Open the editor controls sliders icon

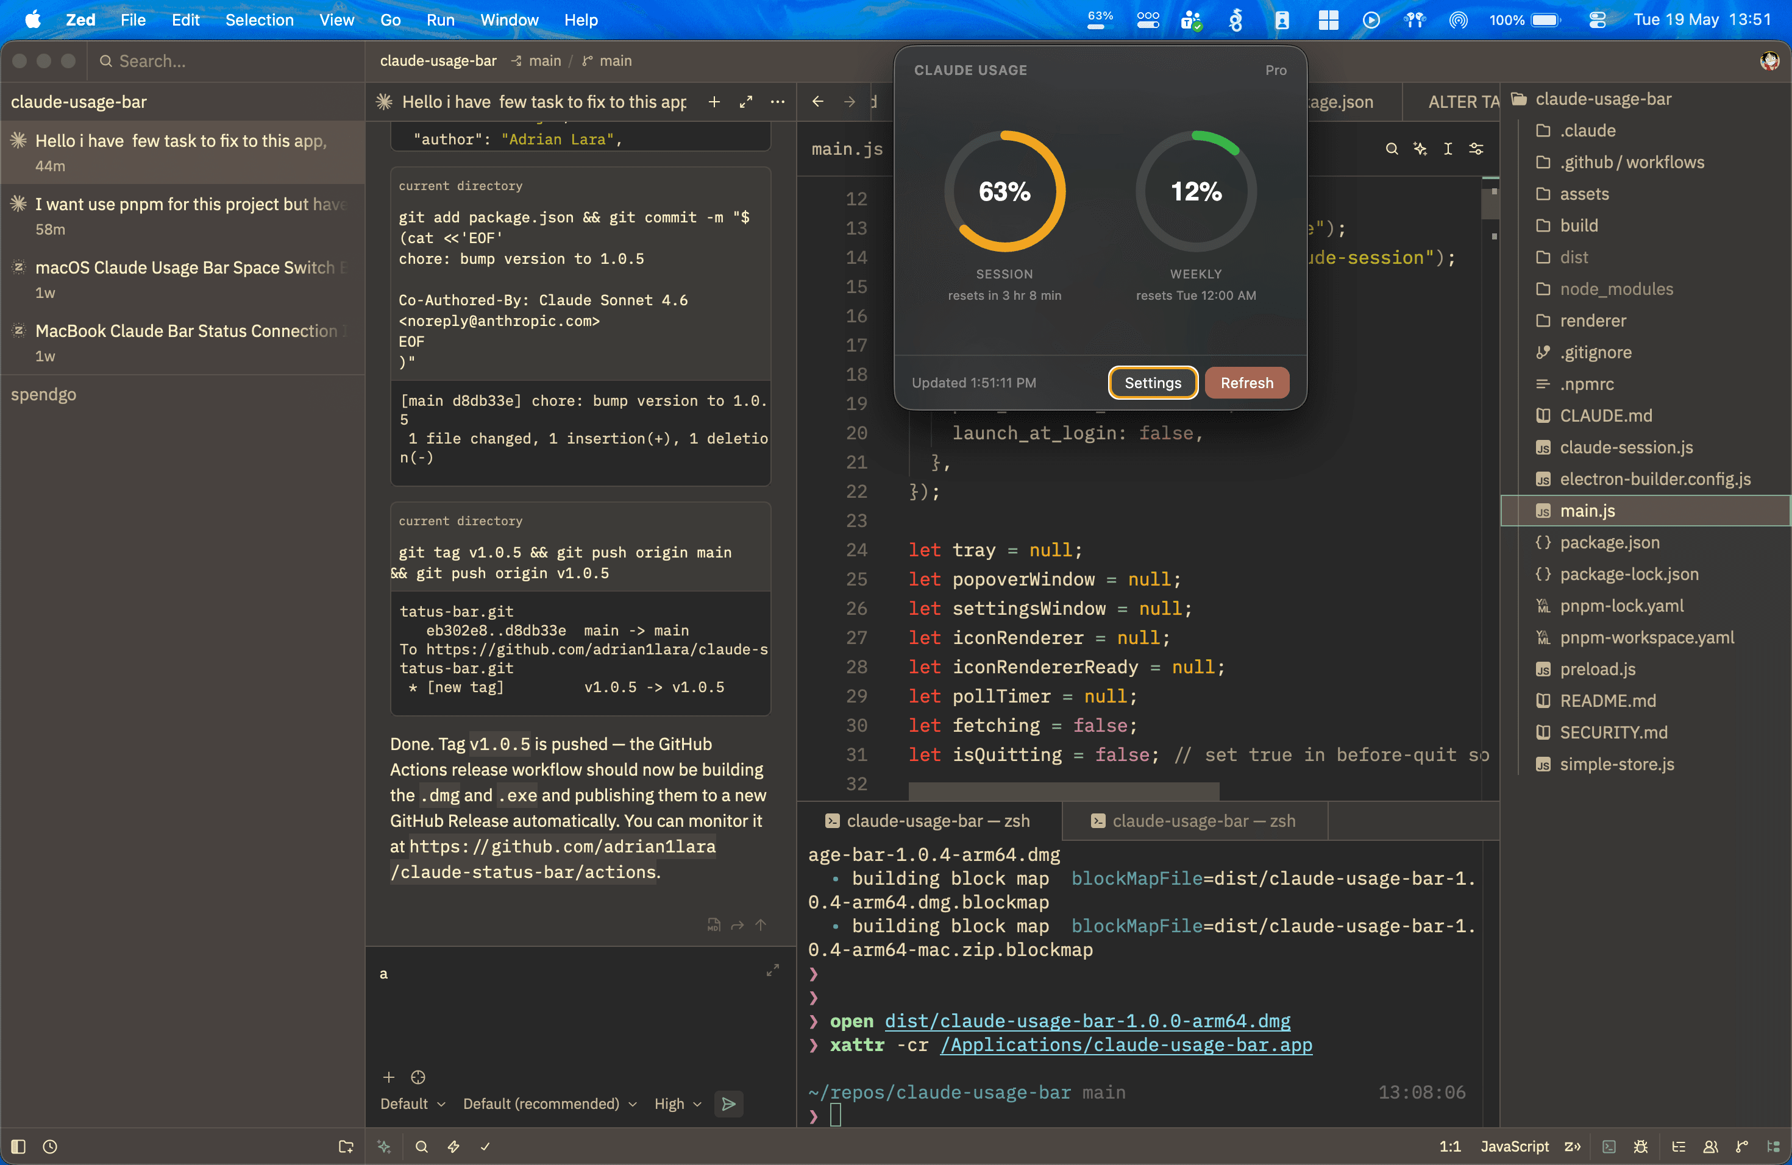pyautogui.click(x=1476, y=149)
